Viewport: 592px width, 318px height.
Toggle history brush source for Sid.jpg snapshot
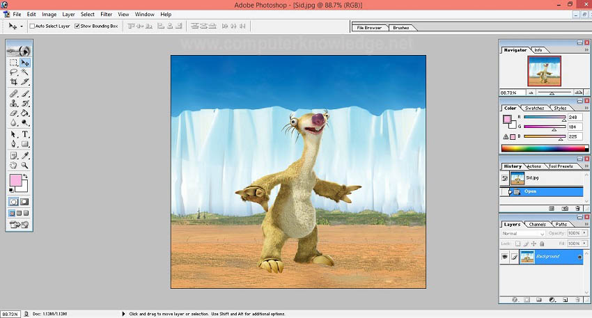pyautogui.click(x=504, y=178)
